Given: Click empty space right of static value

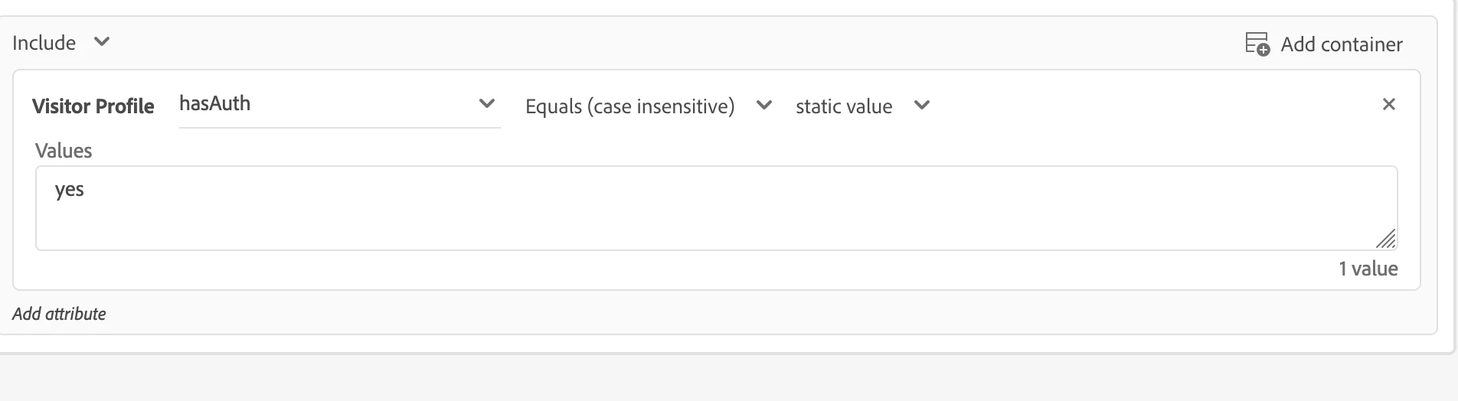Looking at the screenshot, I should click(1149, 105).
